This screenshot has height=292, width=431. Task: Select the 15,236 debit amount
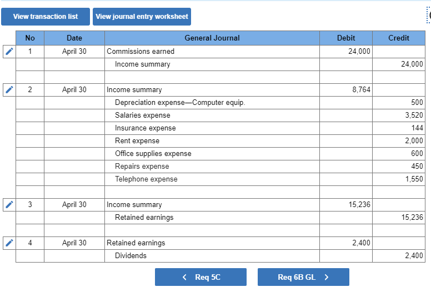(x=346, y=205)
